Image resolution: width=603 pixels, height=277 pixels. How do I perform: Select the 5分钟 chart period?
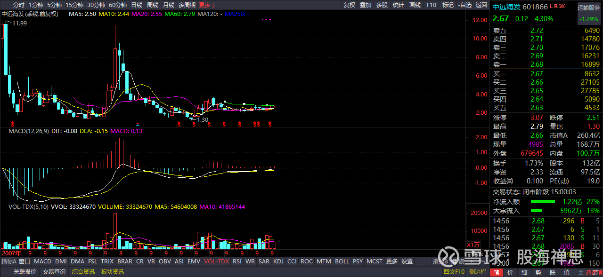[55, 5]
